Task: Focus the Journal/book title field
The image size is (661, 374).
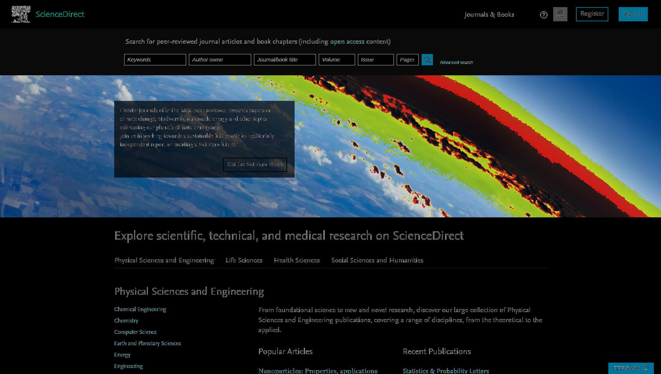Action: pos(285,60)
